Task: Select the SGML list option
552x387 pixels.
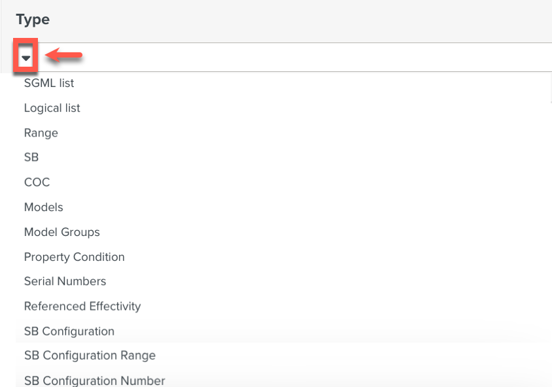Action: pos(48,83)
